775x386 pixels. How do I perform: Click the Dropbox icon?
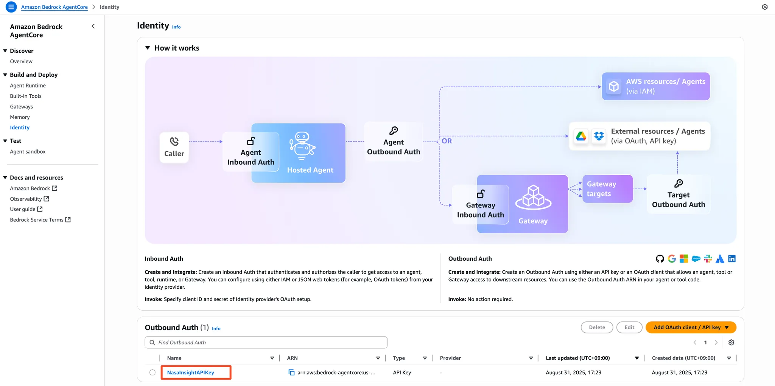point(599,136)
